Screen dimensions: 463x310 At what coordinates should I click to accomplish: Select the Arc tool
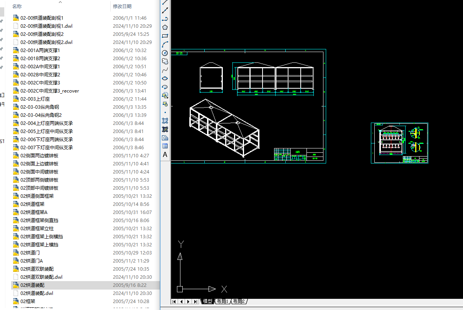165,44
